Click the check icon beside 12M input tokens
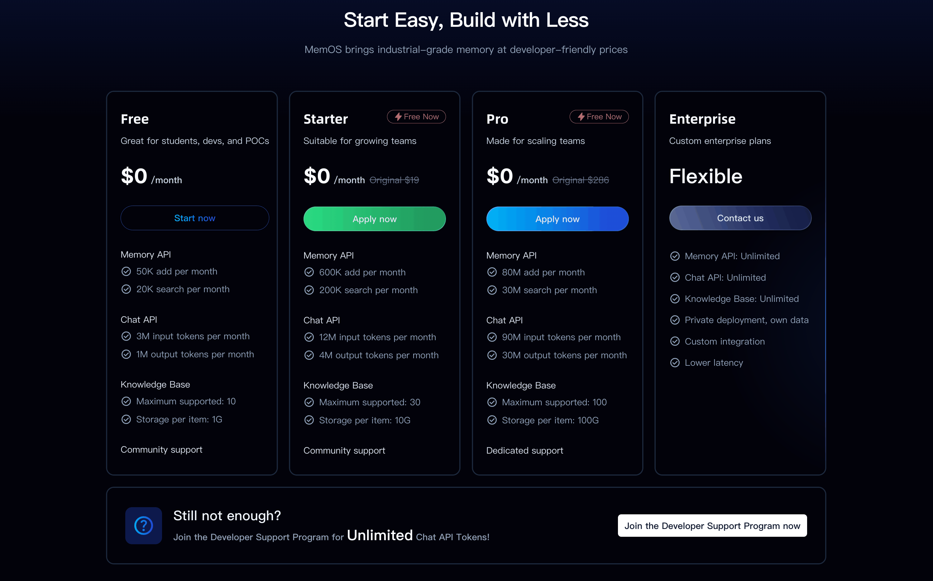The image size is (933, 581). click(x=309, y=337)
